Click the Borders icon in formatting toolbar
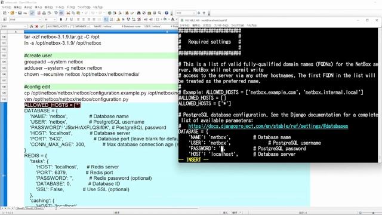 tap(158, 20)
